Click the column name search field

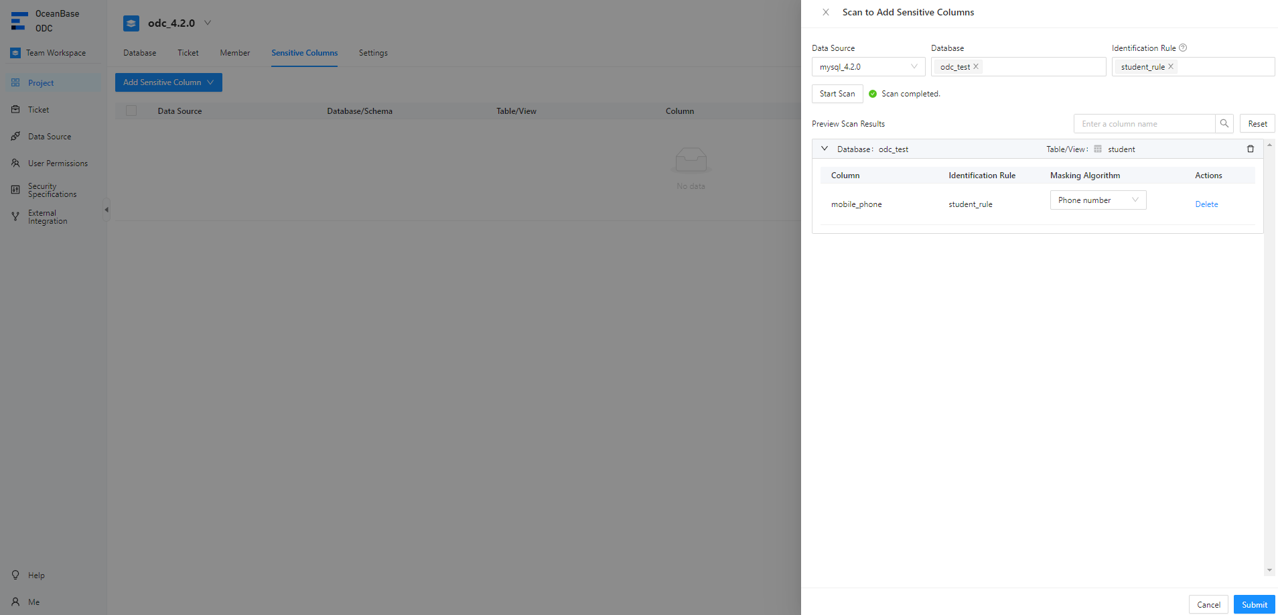point(1144,124)
